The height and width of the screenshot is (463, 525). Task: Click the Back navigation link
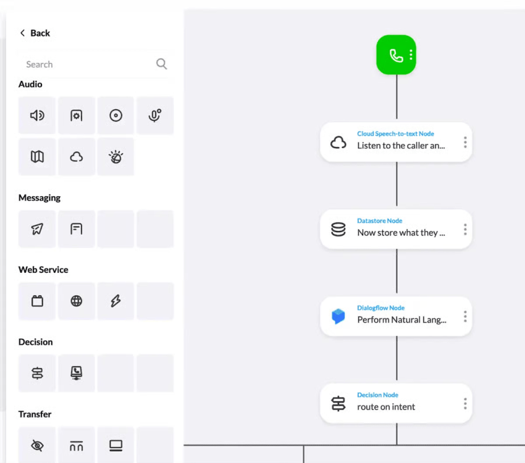34,33
